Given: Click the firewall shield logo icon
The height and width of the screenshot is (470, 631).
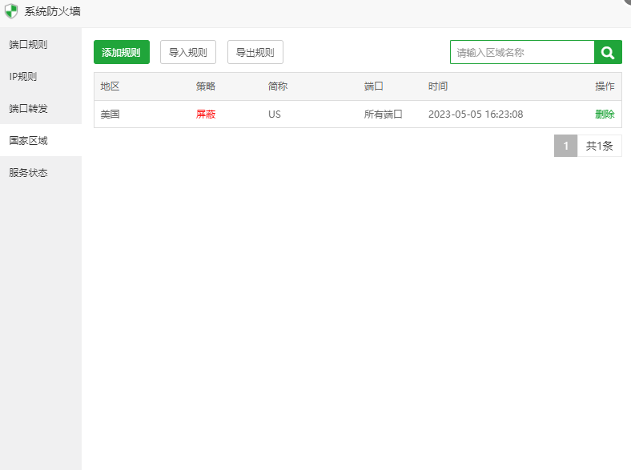Looking at the screenshot, I should (11, 11).
